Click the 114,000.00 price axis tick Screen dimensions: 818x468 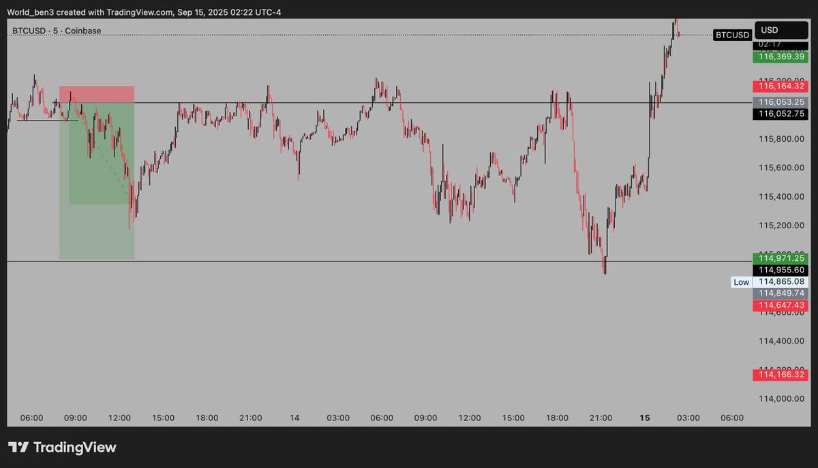pos(782,399)
